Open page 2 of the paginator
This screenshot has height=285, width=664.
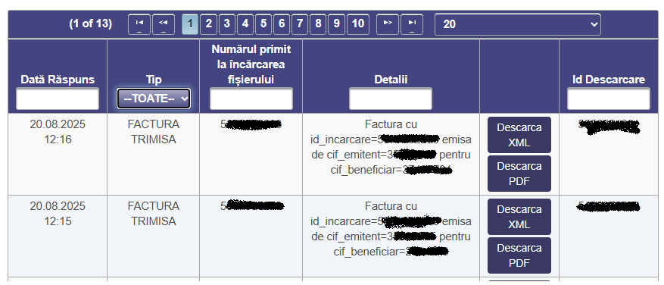tap(208, 24)
